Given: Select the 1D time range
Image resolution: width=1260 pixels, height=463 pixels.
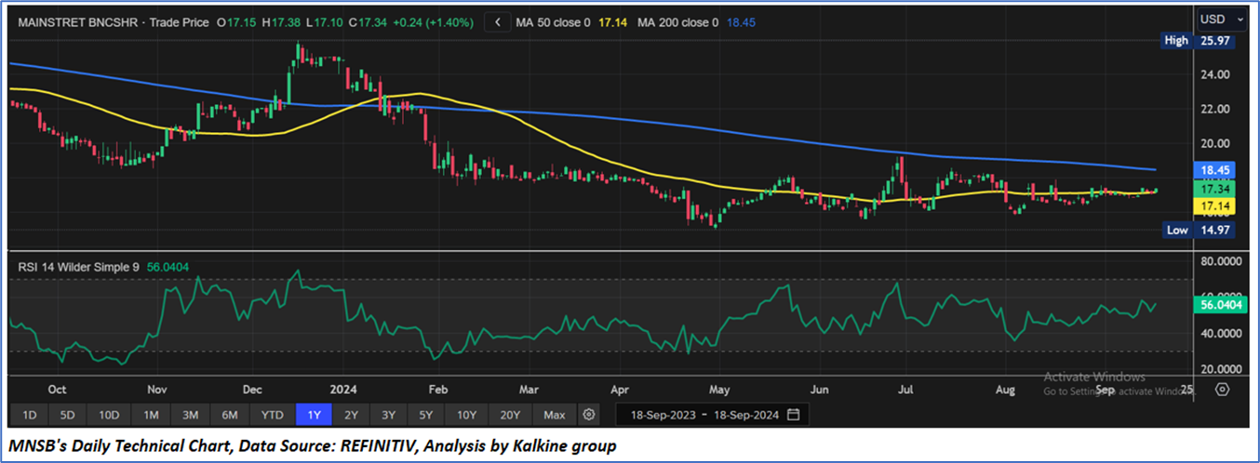Looking at the screenshot, I should [x=30, y=414].
